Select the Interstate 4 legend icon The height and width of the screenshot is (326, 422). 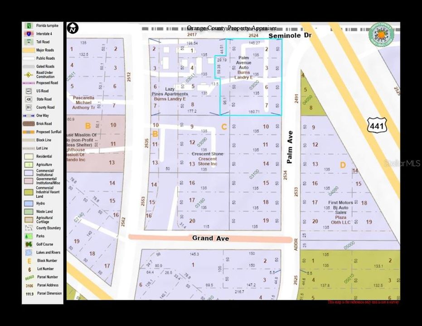29,34
